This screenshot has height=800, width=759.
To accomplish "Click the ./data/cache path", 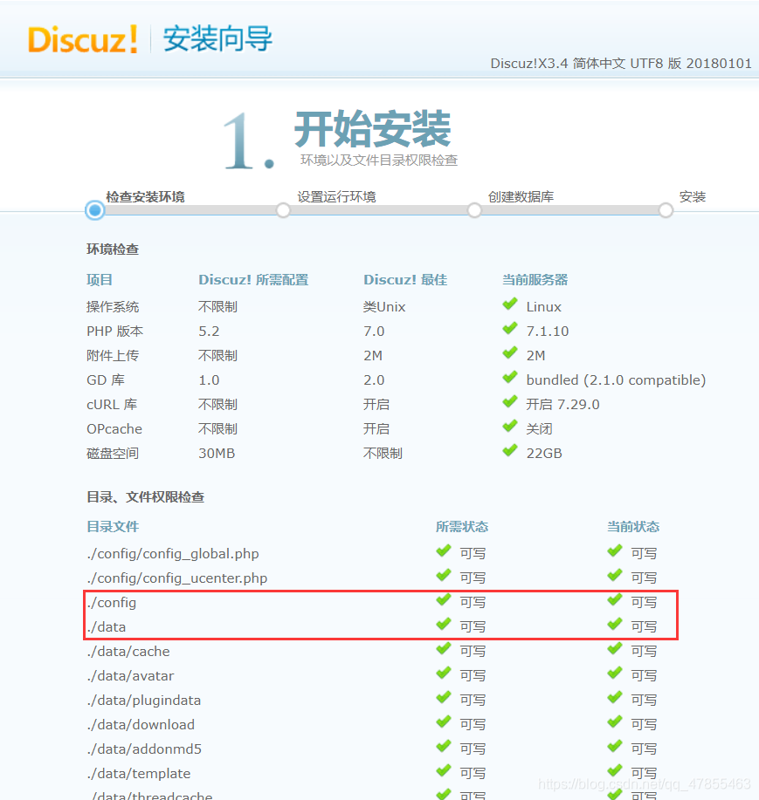I will click(128, 652).
